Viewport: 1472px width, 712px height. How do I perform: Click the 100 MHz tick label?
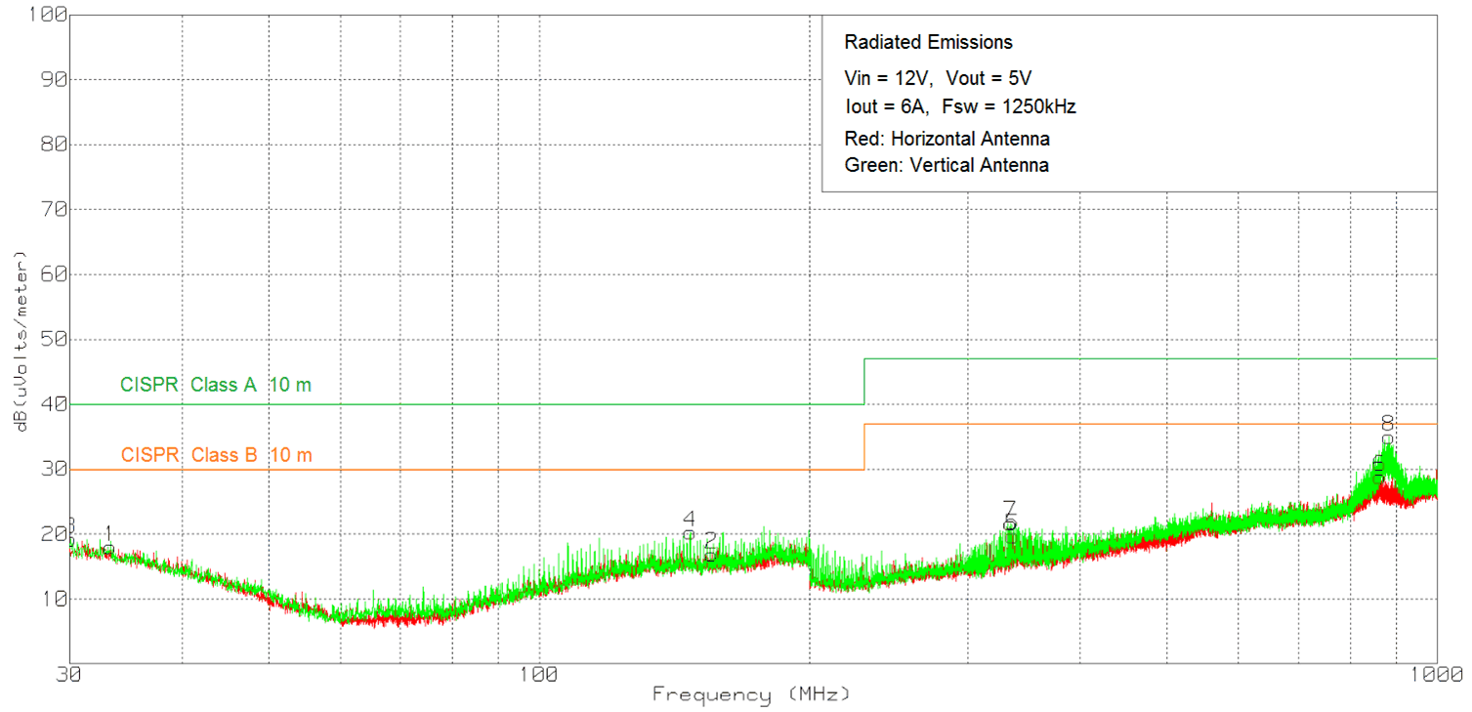pos(540,673)
